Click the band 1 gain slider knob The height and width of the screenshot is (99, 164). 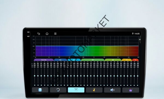[35, 76]
